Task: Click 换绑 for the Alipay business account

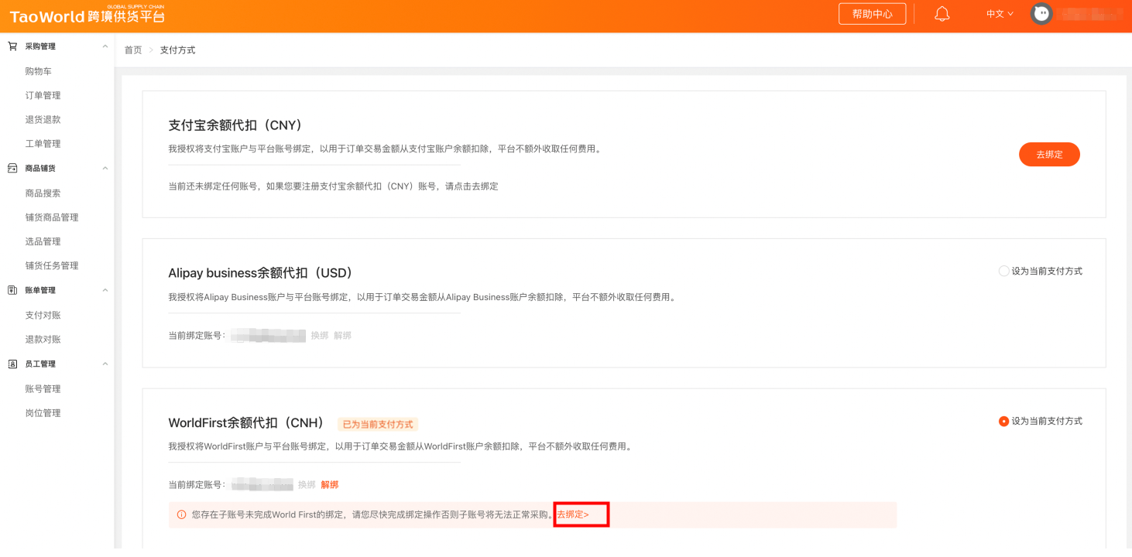Action: click(320, 335)
